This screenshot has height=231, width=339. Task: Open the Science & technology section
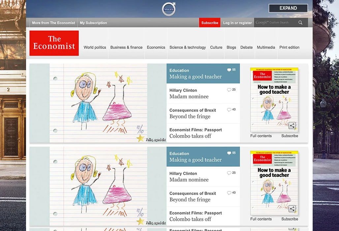click(188, 48)
